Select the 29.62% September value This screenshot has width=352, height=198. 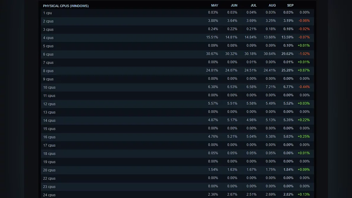[288, 54]
